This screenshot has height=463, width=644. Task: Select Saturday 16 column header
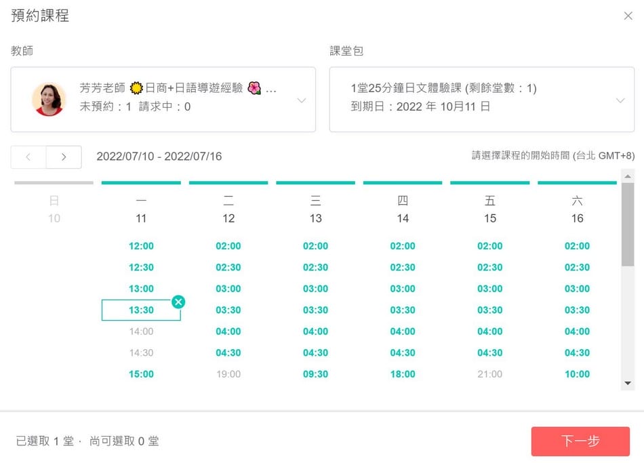click(x=577, y=209)
